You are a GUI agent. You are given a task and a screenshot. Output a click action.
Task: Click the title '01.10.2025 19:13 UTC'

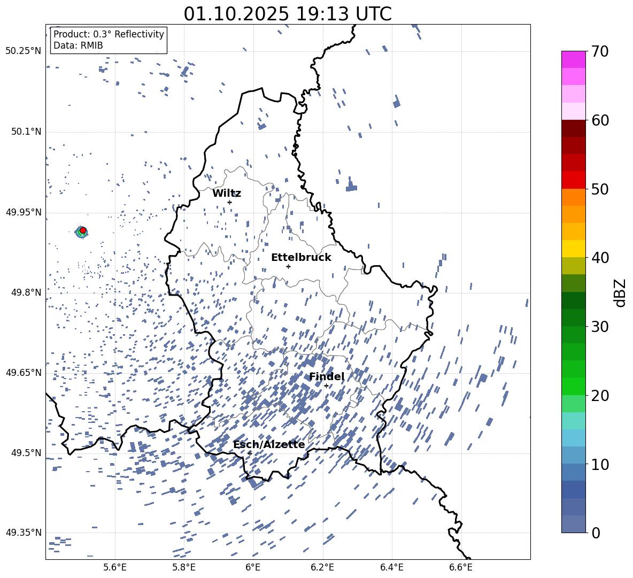point(288,14)
